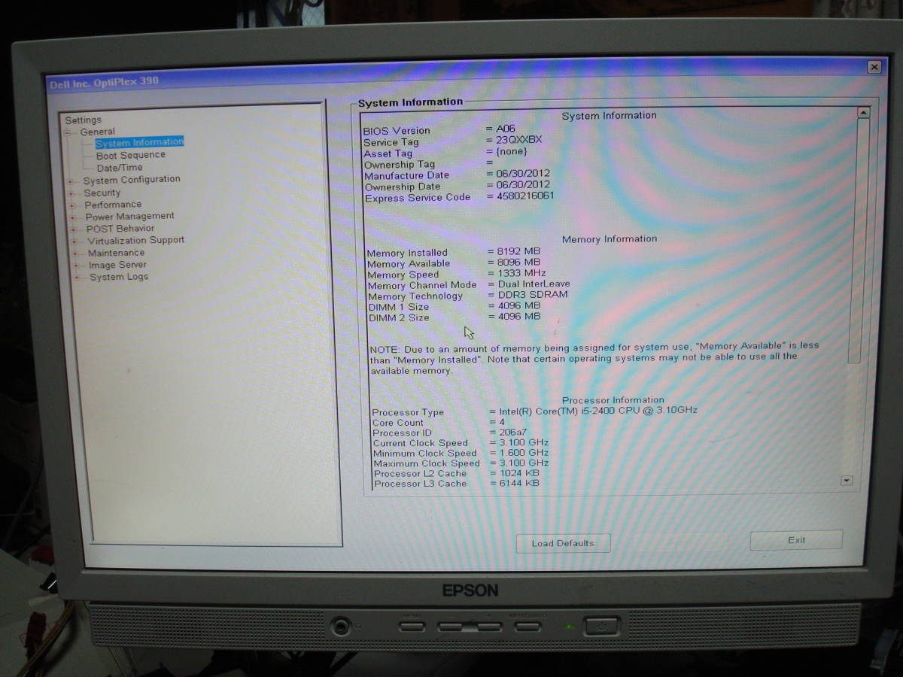The height and width of the screenshot is (677, 903).
Task: Select the Virtualization Support label
Action: (135, 241)
